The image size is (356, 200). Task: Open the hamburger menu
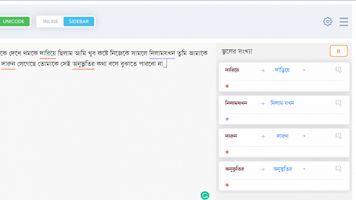(344, 21)
